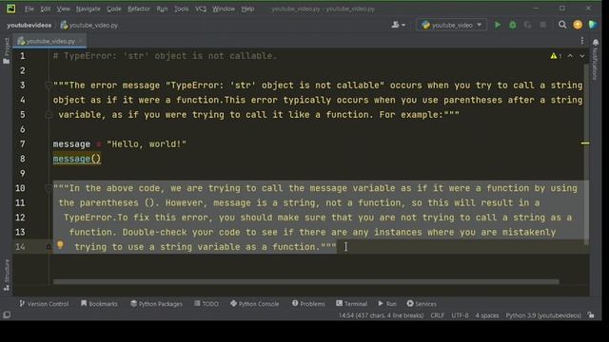Open the editor tabs options menu
609x342 pixels.
pos(581,41)
